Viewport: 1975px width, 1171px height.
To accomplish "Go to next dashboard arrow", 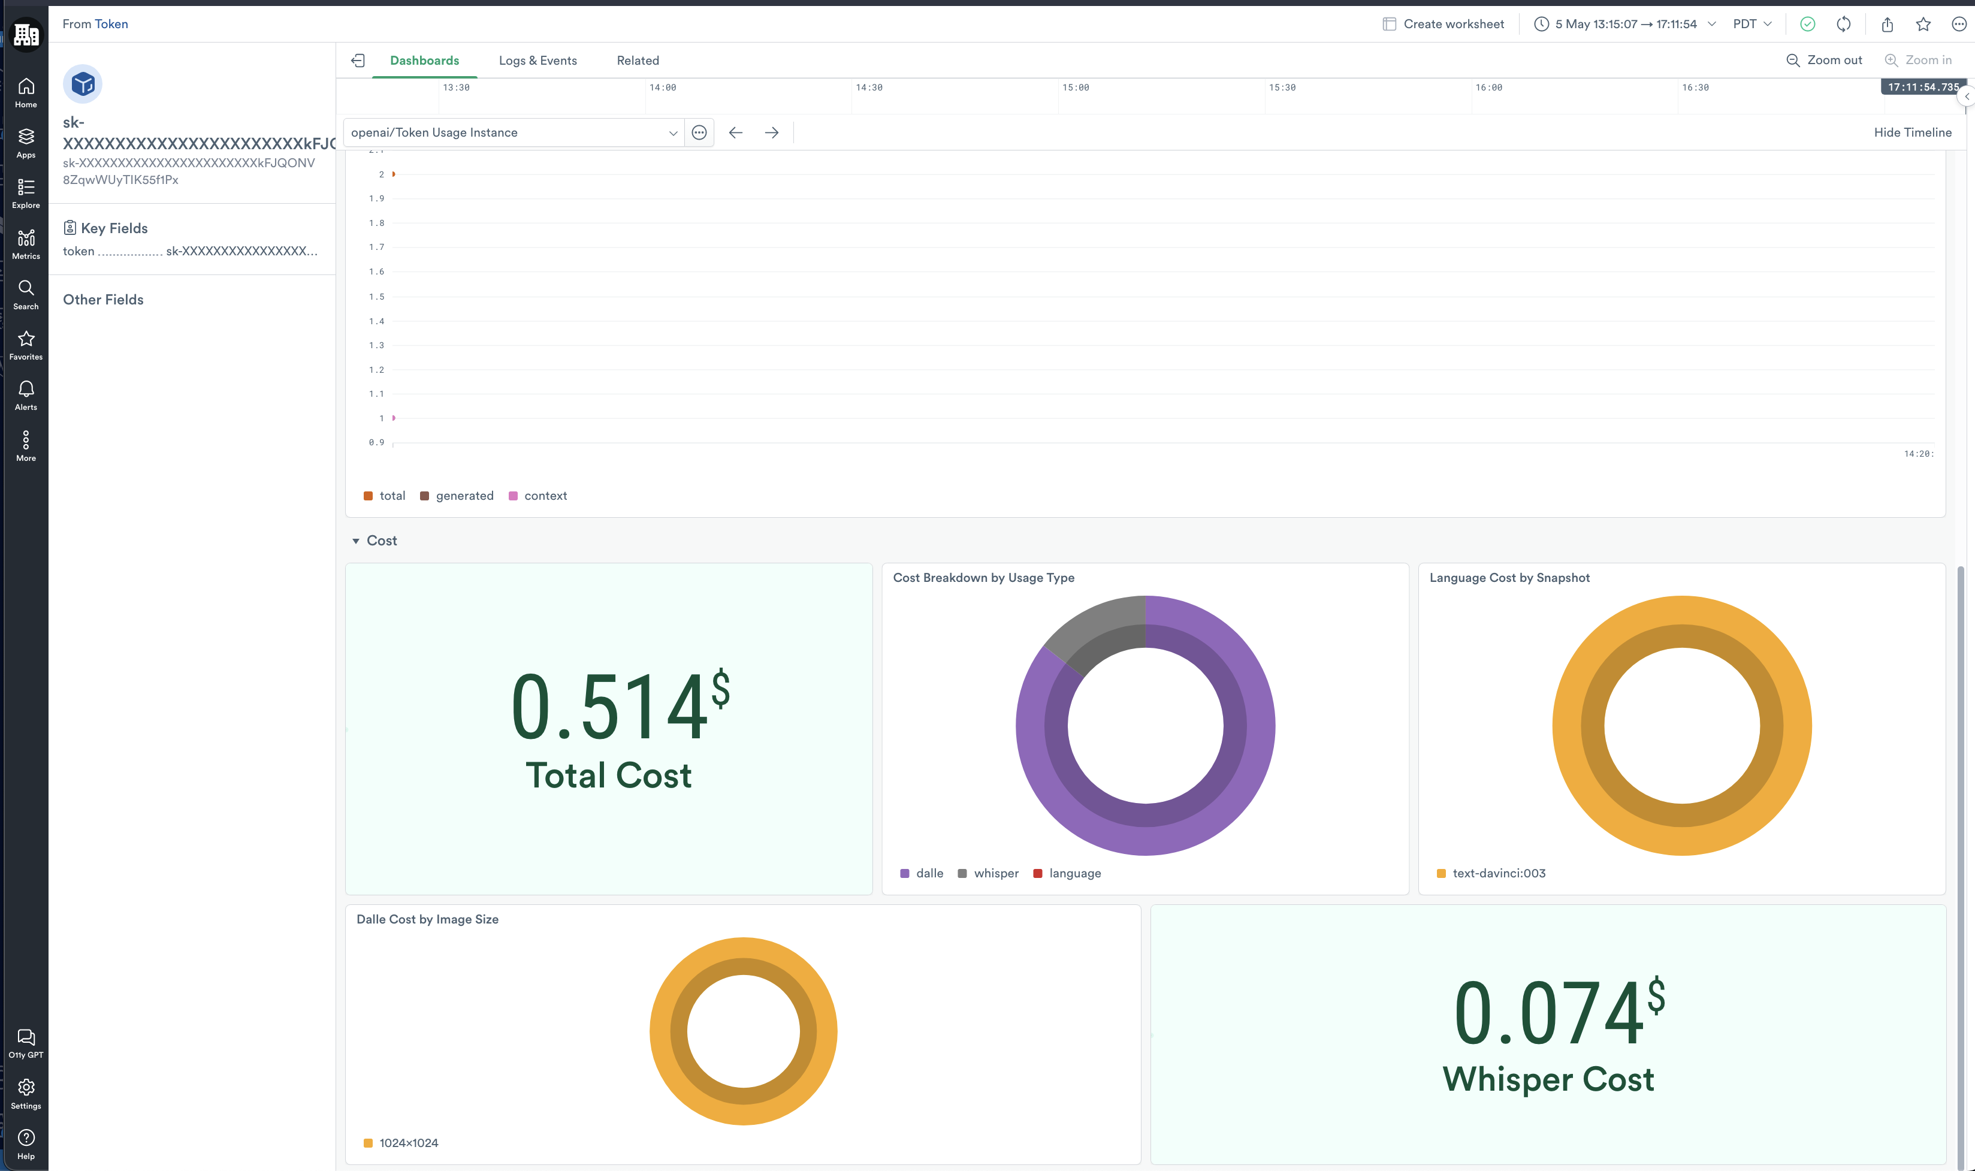I will [x=771, y=132].
